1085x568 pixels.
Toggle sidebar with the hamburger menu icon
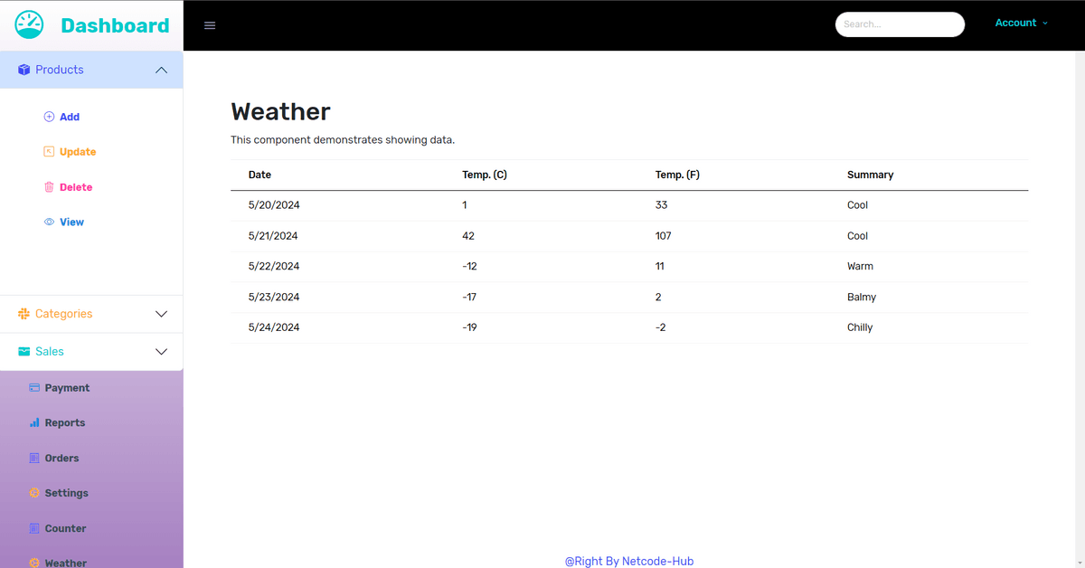coord(210,25)
